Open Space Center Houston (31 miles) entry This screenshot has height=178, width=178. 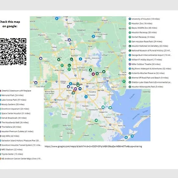point(15,114)
